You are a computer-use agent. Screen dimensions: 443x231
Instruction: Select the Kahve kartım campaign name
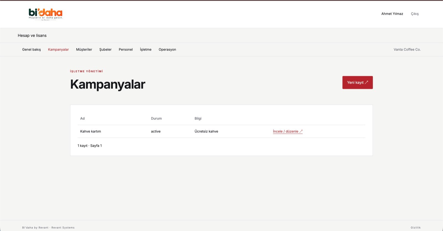[x=91, y=131]
